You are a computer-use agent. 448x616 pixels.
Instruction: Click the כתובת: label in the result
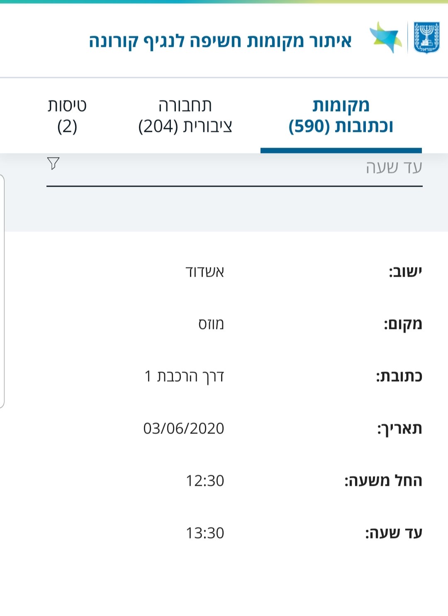399,376
